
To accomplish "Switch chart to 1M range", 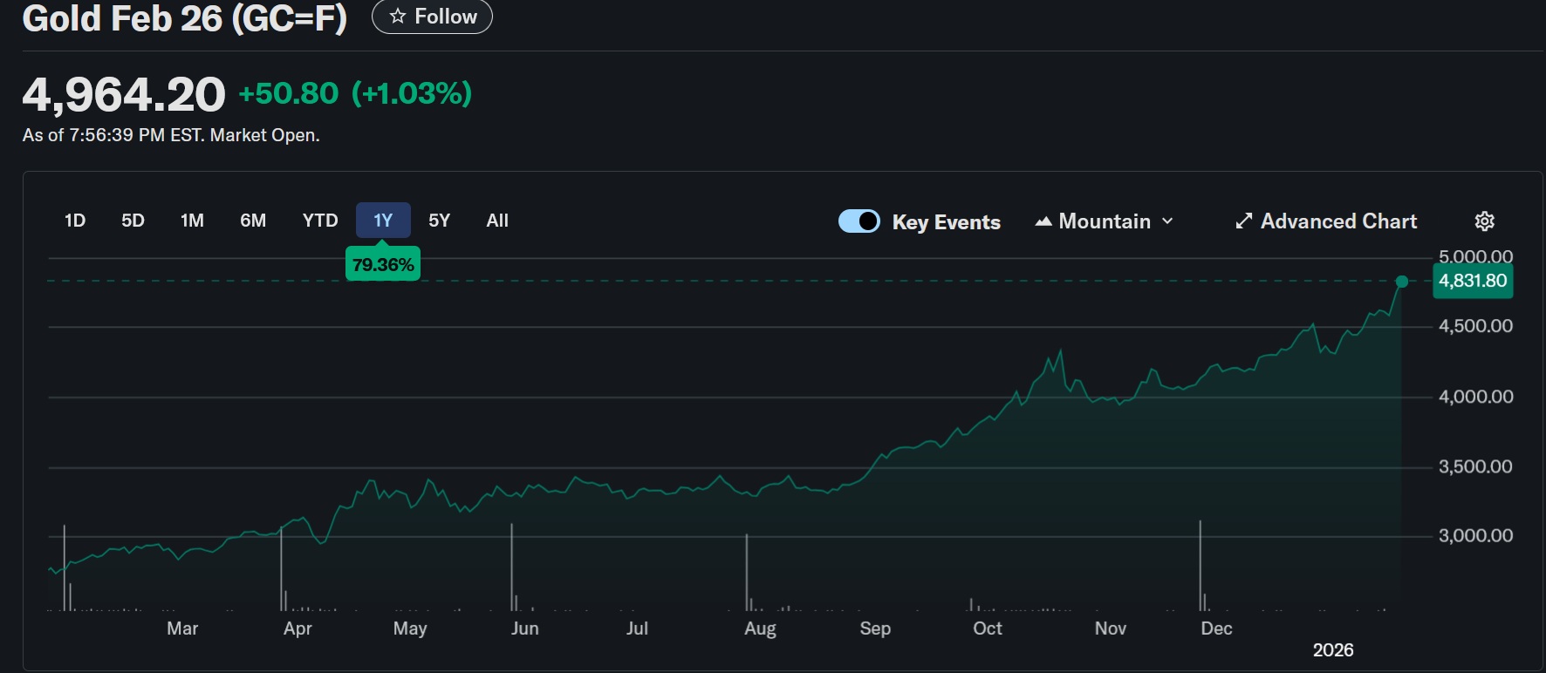I will point(192,221).
